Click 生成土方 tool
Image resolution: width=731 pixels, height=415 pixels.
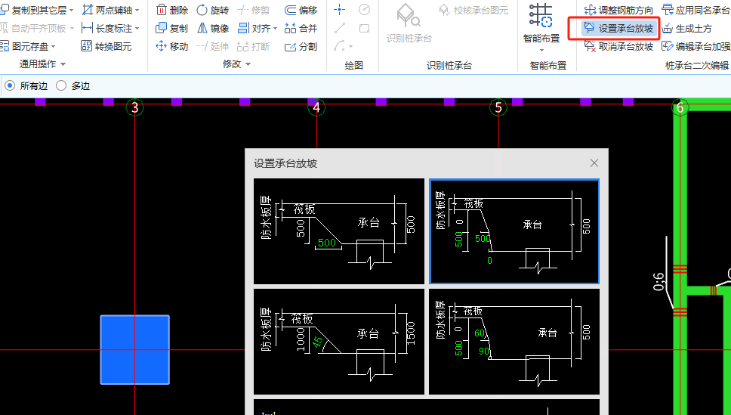(x=686, y=29)
